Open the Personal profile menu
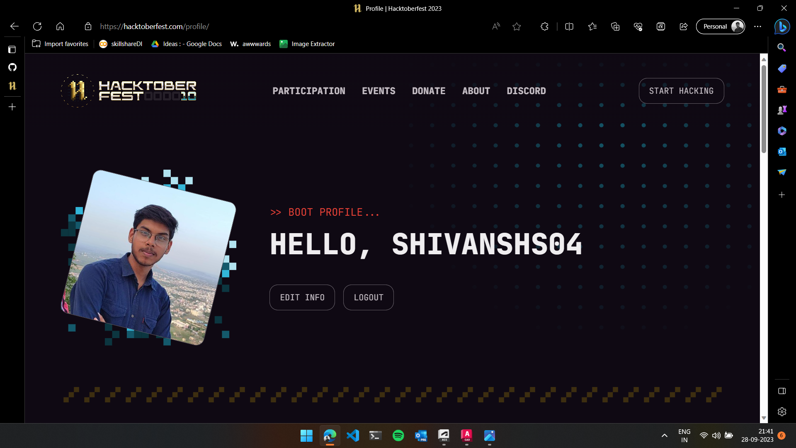This screenshot has width=796, height=448. click(x=721, y=26)
